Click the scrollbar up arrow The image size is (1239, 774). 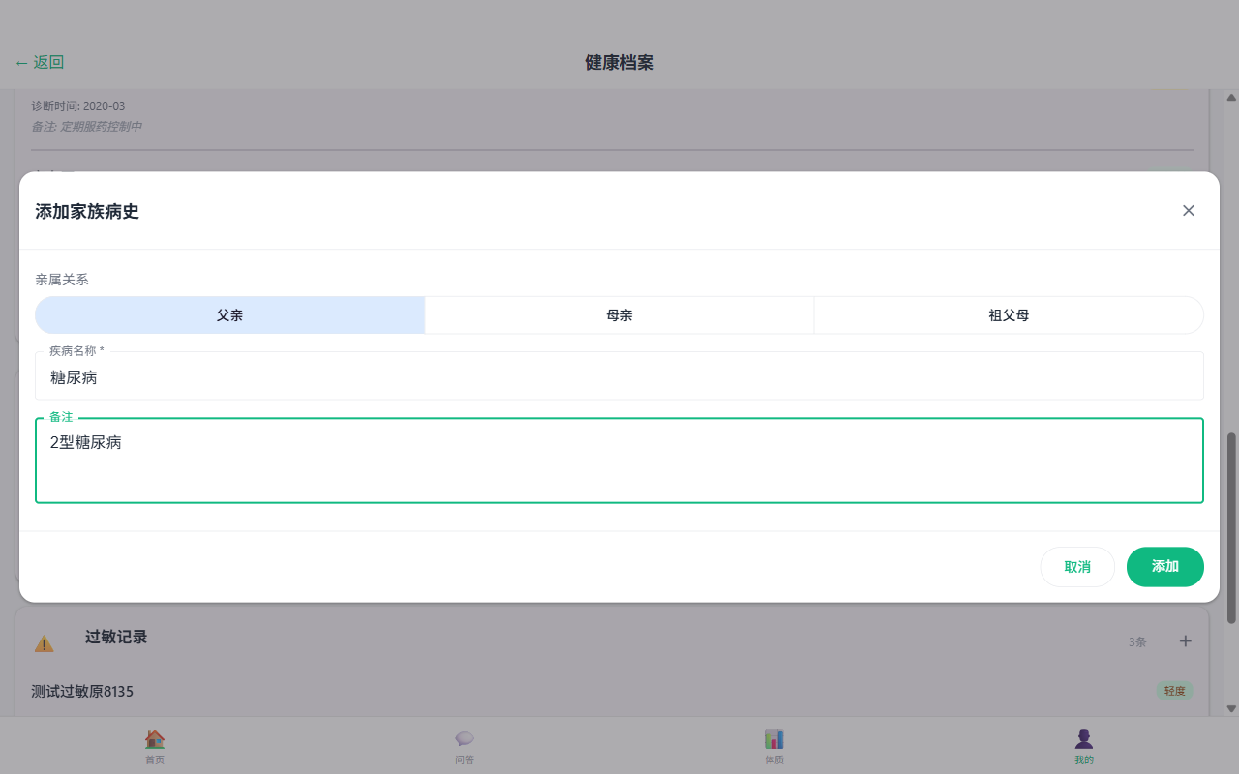[x=1231, y=98]
